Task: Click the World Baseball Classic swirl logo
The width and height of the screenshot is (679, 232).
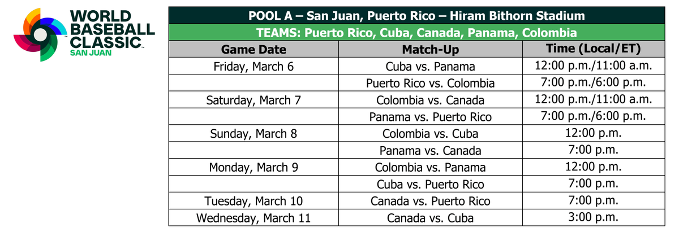Action: [x=40, y=35]
